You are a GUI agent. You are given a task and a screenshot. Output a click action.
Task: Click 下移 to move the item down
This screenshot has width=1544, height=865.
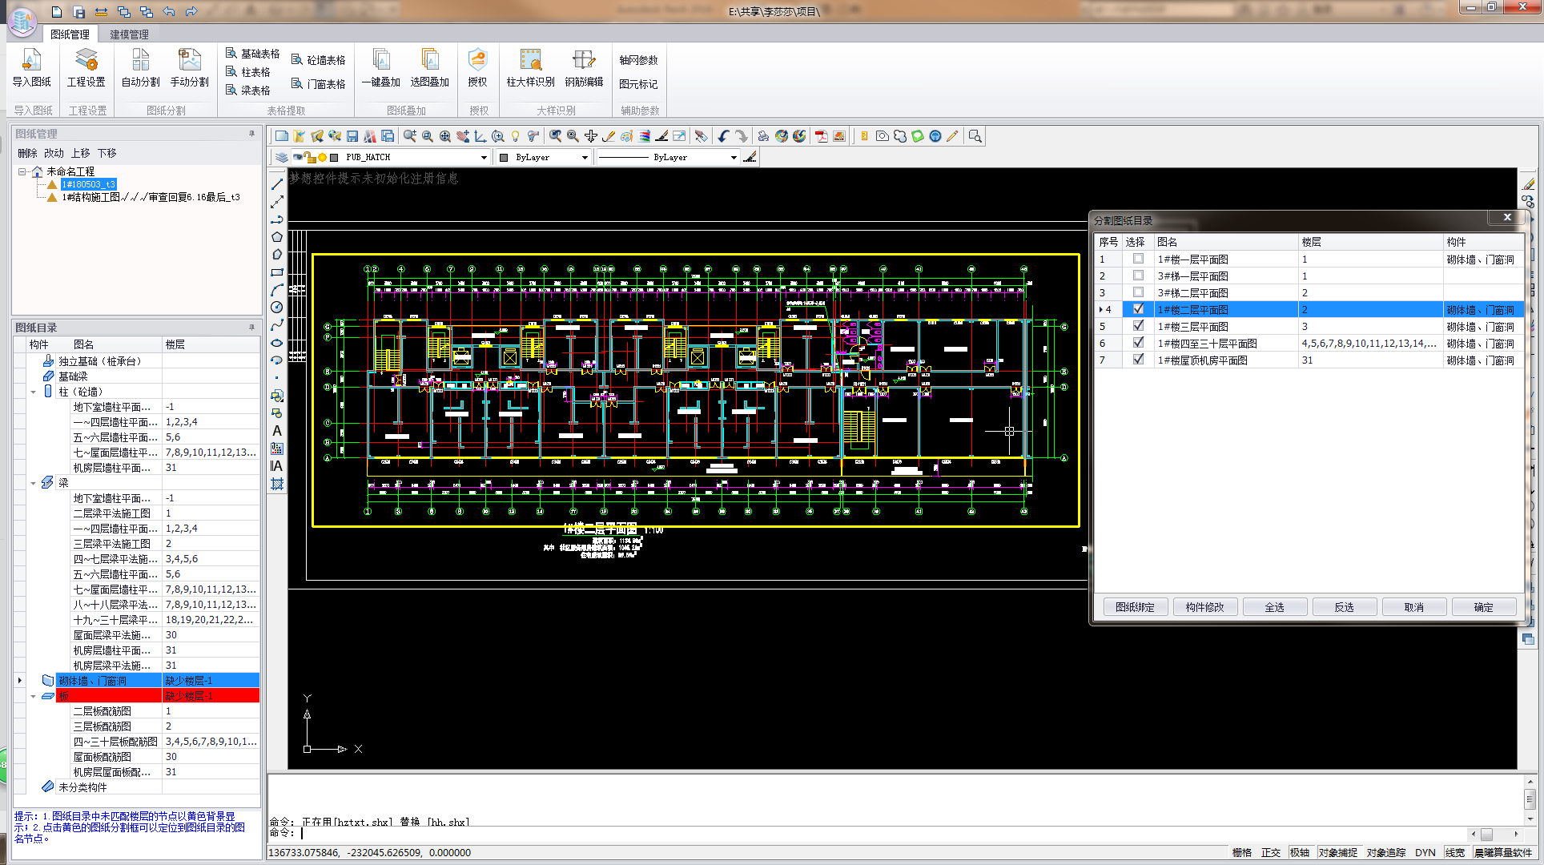coord(107,153)
